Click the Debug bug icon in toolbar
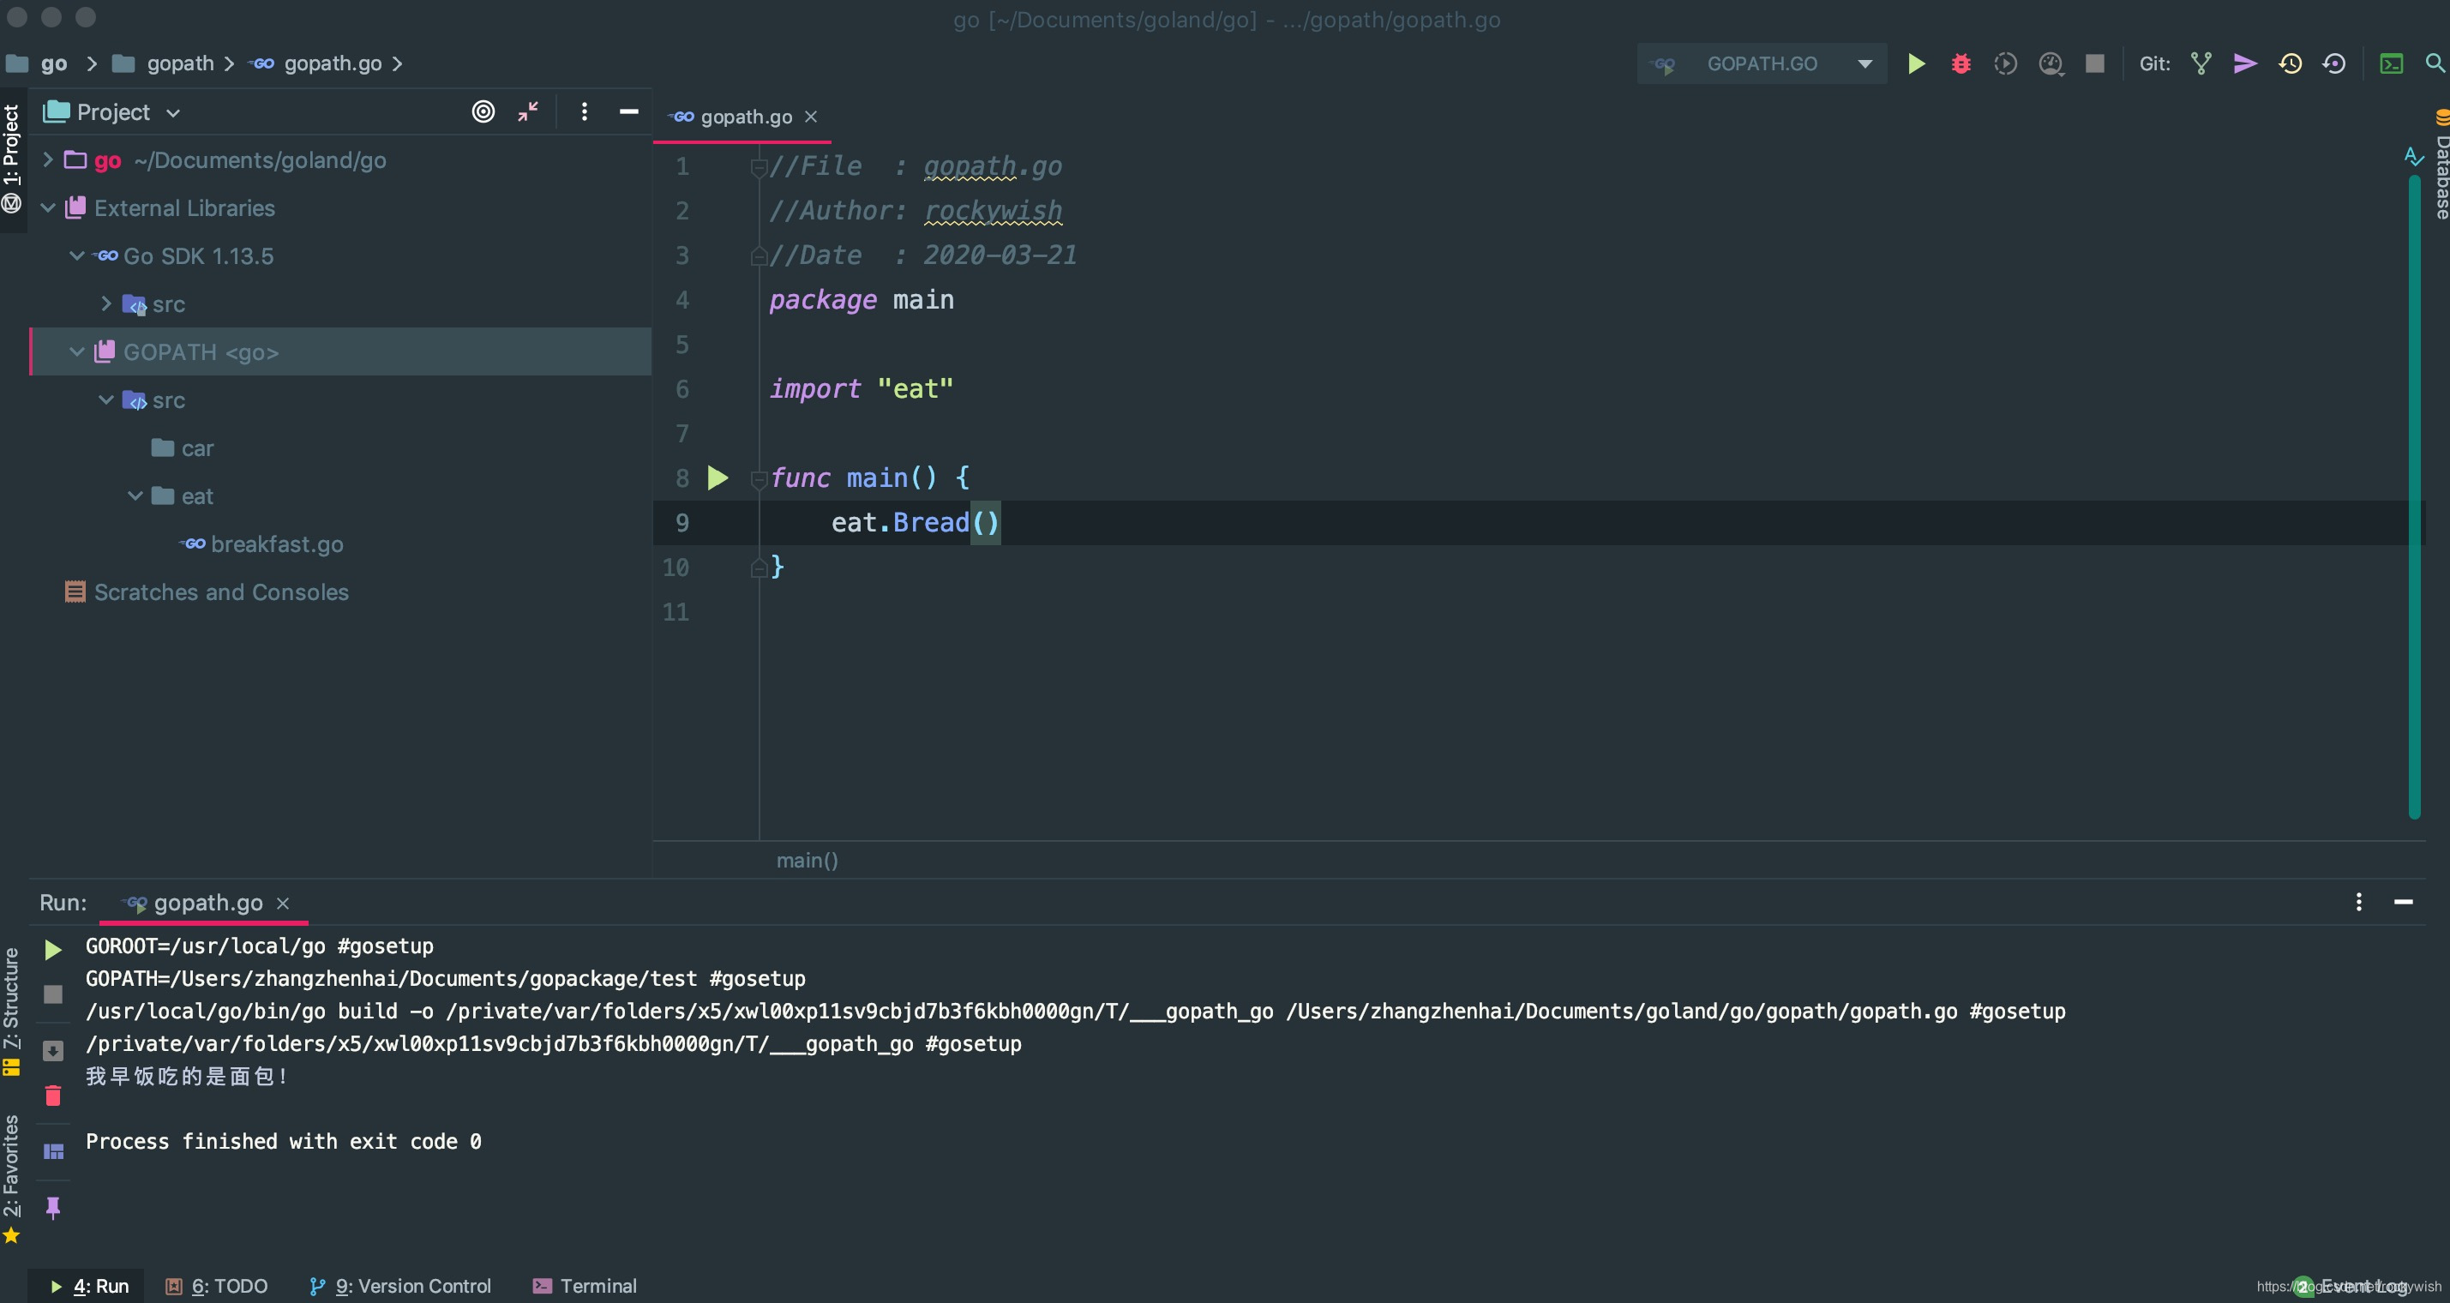2450x1303 pixels. pyautogui.click(x=1961, y=63)
